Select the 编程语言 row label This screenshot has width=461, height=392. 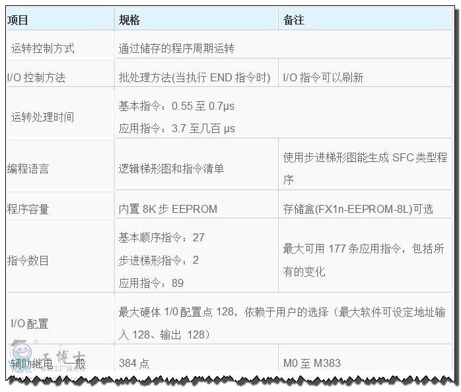28,169
